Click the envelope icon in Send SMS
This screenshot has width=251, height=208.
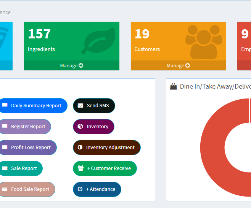click(x=80, y=106)
